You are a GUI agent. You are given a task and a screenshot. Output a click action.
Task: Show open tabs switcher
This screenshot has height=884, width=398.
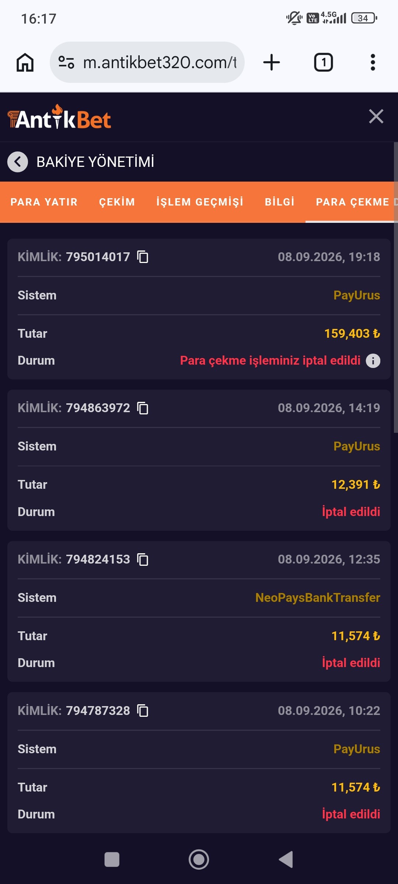click(324, 62)
